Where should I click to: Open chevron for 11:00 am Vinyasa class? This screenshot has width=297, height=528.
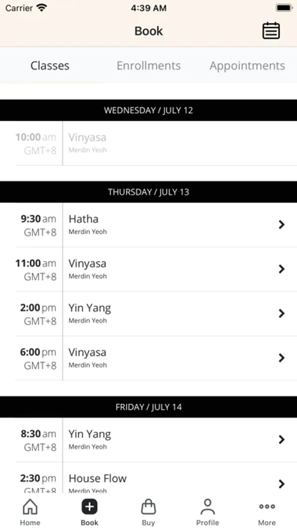click(282, 269)
